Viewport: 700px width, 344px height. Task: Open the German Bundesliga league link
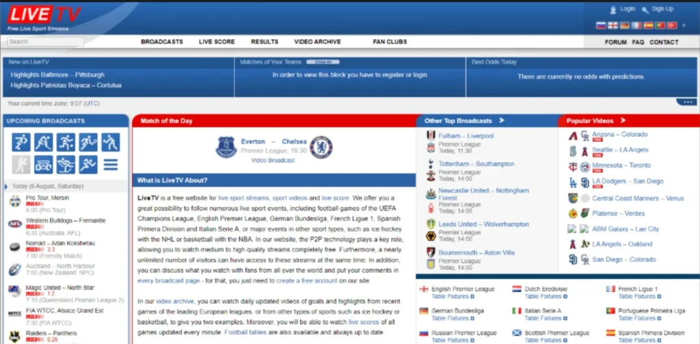point(457,311)
